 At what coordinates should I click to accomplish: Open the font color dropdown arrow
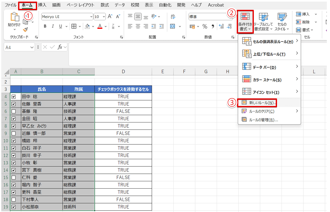[106, 27]
